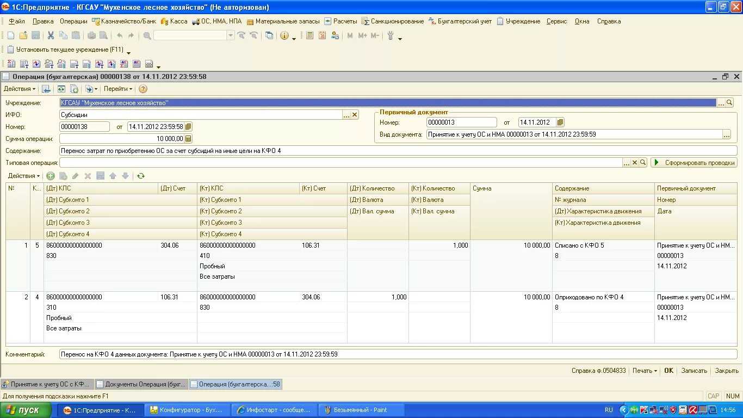Expand the report toolbar options arrow
The width and height of the screenshot is (743, 418).
[158, 66]
